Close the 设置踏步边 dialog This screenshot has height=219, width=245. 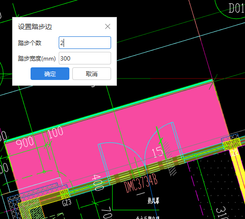[108, 27]
